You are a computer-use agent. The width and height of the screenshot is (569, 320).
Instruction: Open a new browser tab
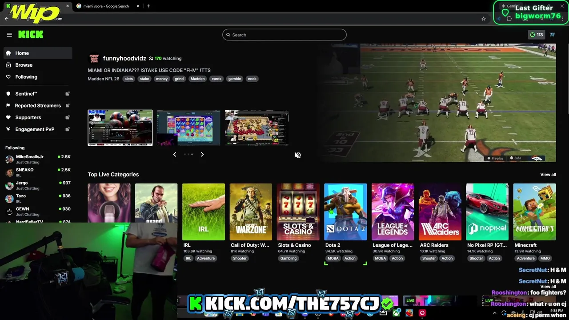(148, 6)
